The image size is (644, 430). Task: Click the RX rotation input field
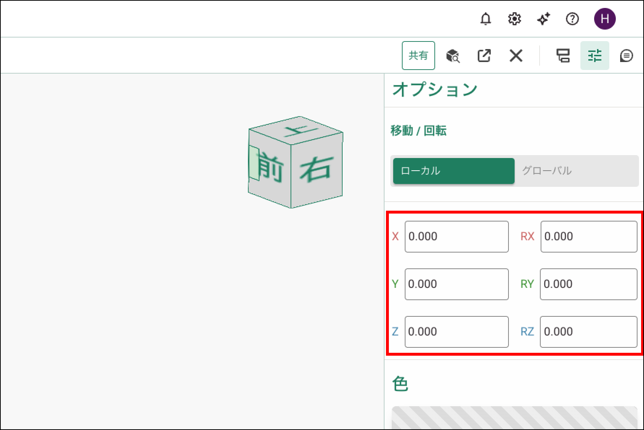click(589, 237)
